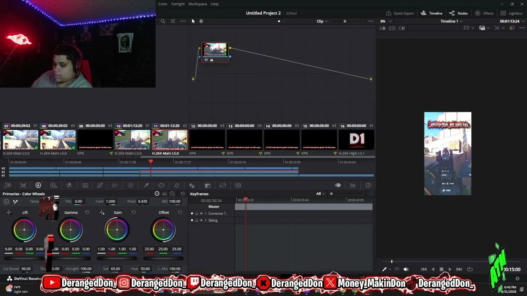Stop playback in the viewer
Screen dimensions: 527x296
(x=441, y=269)
